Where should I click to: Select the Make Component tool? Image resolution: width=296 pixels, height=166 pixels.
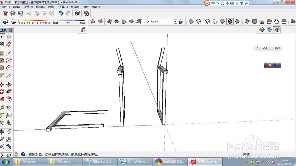point(9,37)
